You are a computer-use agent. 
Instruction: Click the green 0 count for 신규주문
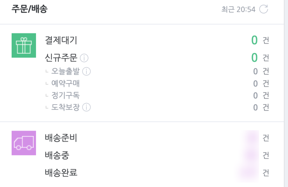[x=254, y=58]
